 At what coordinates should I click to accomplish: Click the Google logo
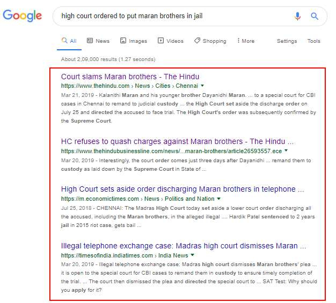[x=23, y=16]
